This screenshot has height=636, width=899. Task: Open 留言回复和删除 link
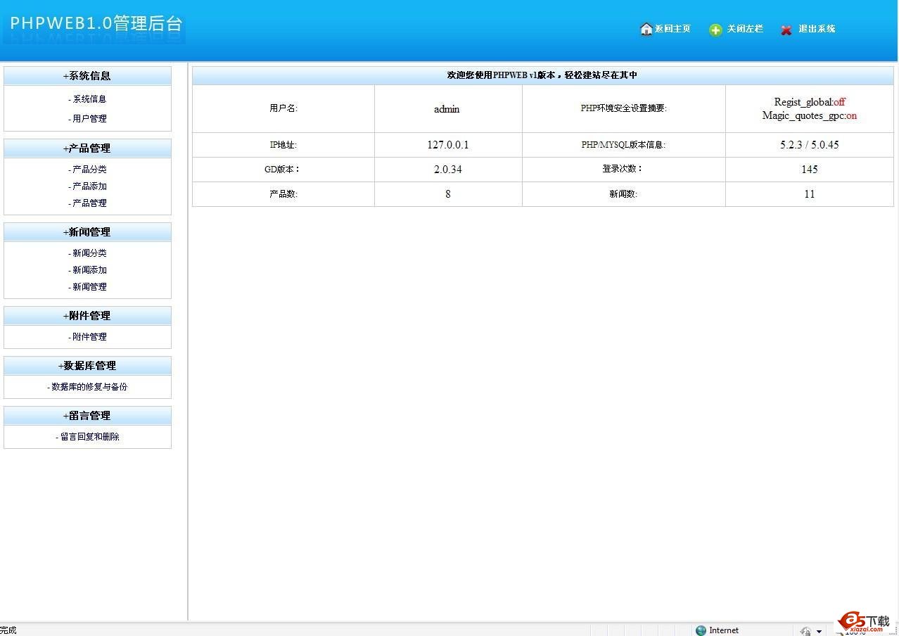click(88, 437)
